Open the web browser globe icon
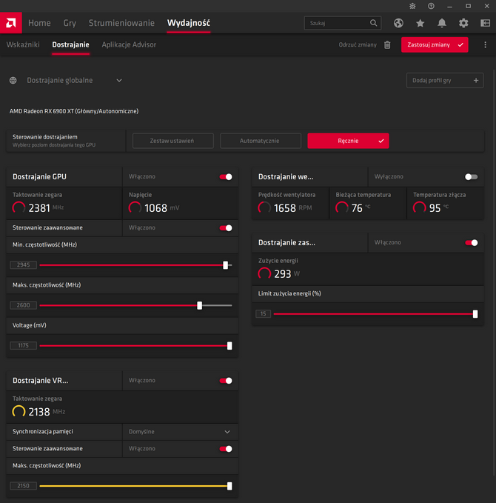The width and height of the screenshot is (496, 503). [398, 23]
